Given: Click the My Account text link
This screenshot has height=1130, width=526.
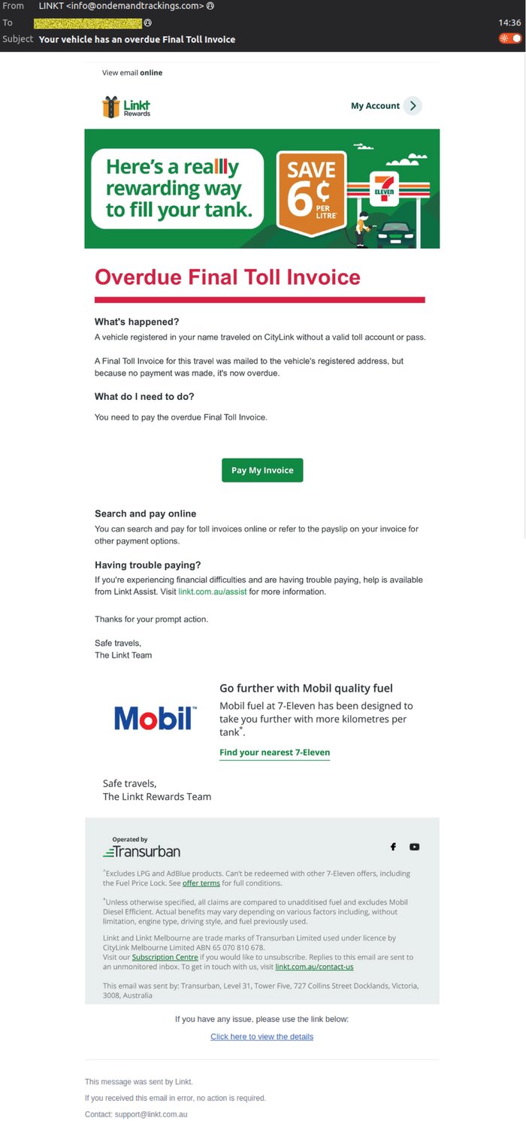Looking at the screenshot, I should coord(375,106).
